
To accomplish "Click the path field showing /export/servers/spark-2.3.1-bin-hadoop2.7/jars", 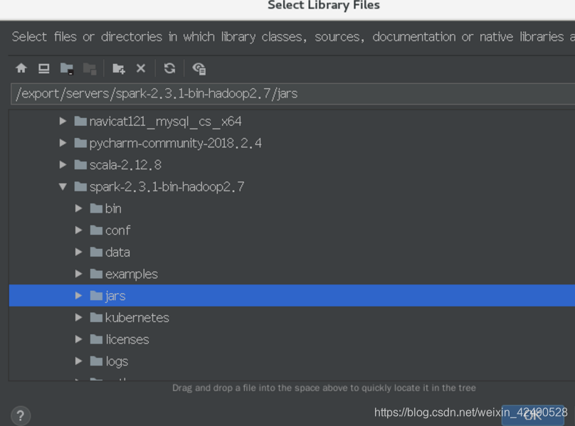I will (x=292, y=94).
